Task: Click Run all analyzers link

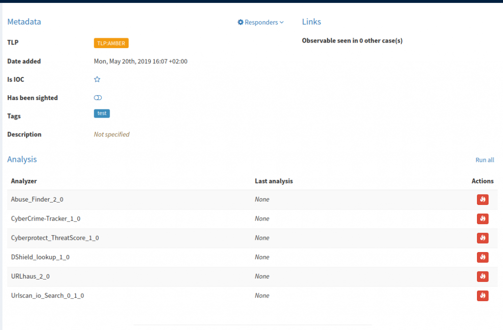Action: tap(484, 160)
